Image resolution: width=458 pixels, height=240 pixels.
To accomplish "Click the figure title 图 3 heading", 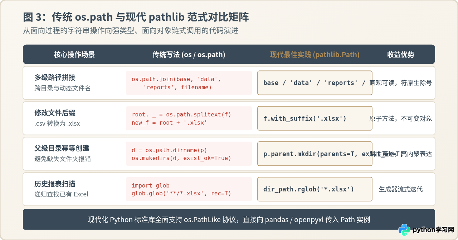I will pos(136,17).
